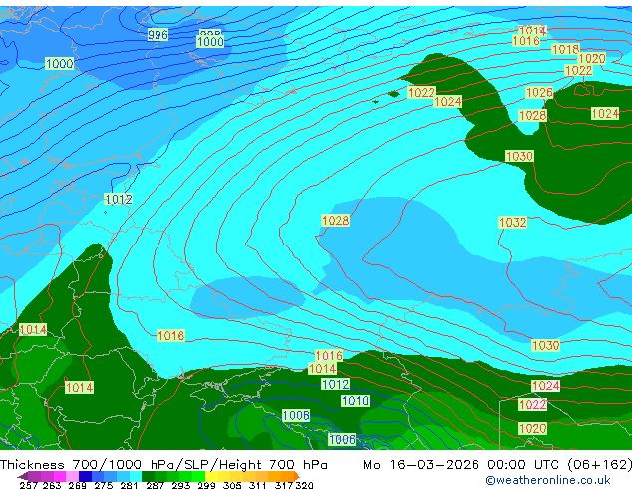Click the 'Mo 16-03-2026 00:00 UTC' timestamp
Image resolution: width=632 pixels, height=489 pixels.
click(463, 465)
